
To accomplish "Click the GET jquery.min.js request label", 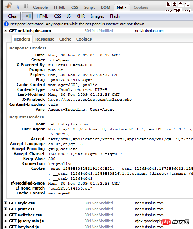I will [x=26, y=221].
